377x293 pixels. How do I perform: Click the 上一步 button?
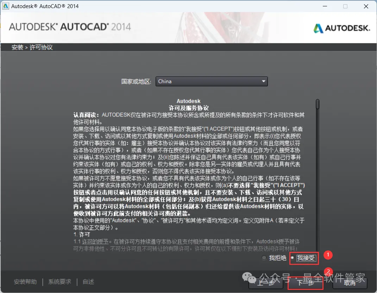265,283
